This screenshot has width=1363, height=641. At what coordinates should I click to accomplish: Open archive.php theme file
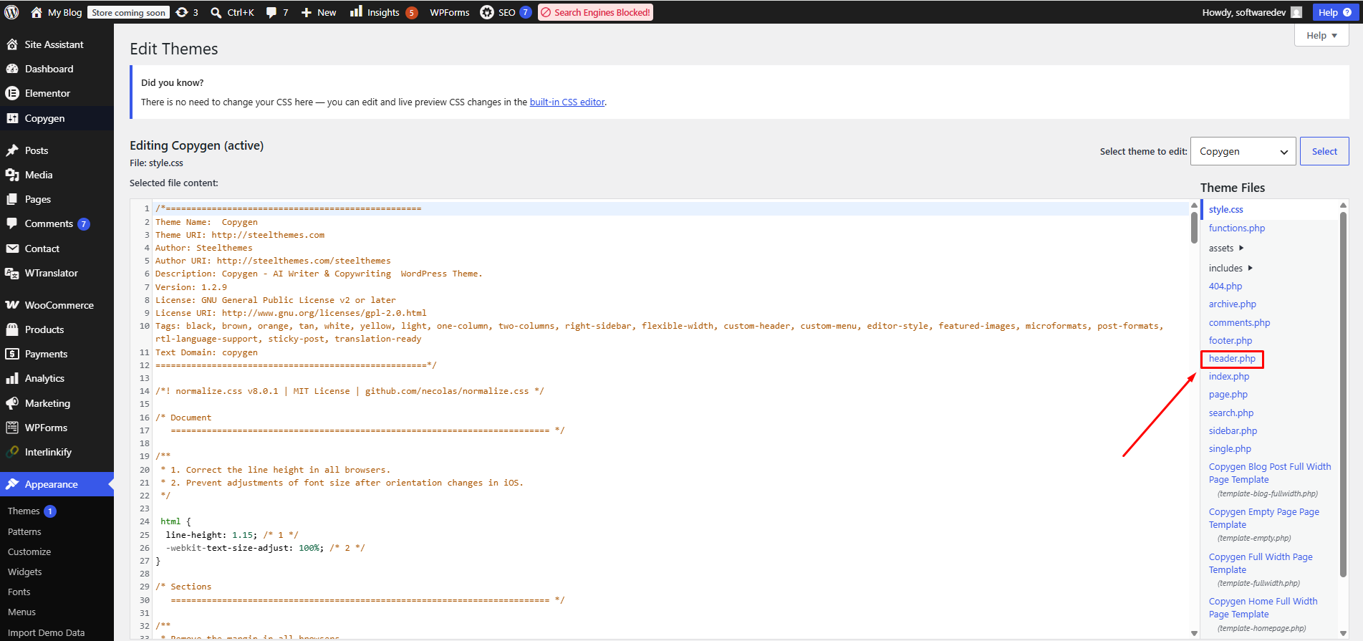[1233, 304]
